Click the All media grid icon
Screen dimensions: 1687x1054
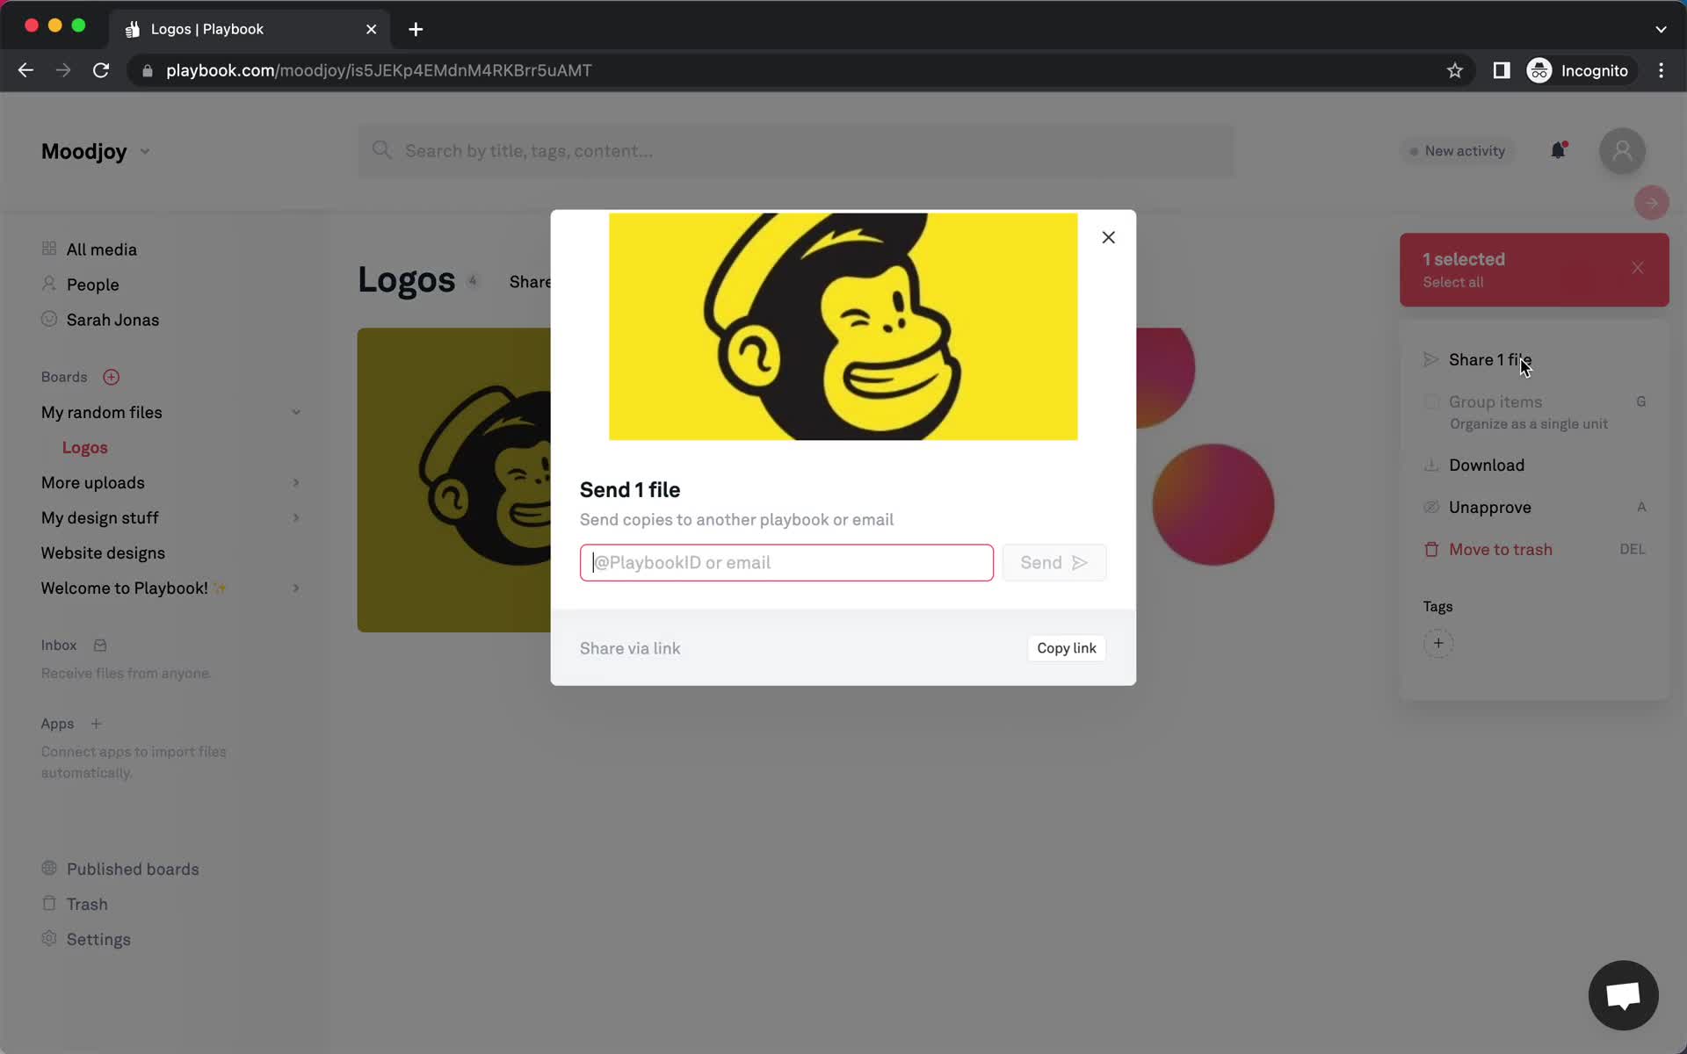pyautogui.click(x=49, y=249)
